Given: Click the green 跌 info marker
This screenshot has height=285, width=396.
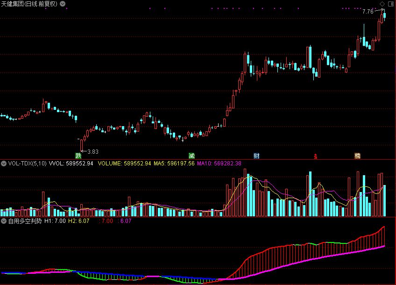Looking at the screenshot, I should point(78,156).
